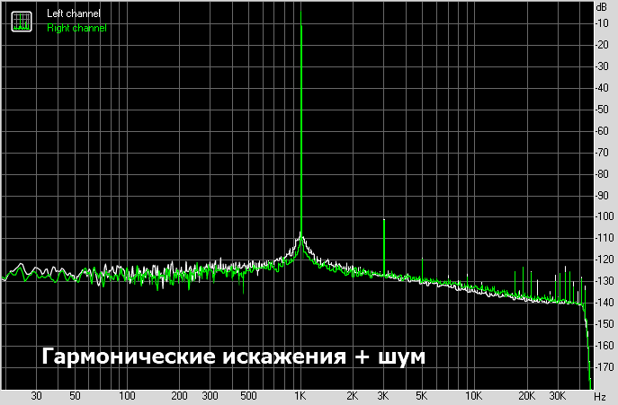This screenshot has width=618, height=405.
Task: Click the Hz unit label
Action: [x=600, y=396]
